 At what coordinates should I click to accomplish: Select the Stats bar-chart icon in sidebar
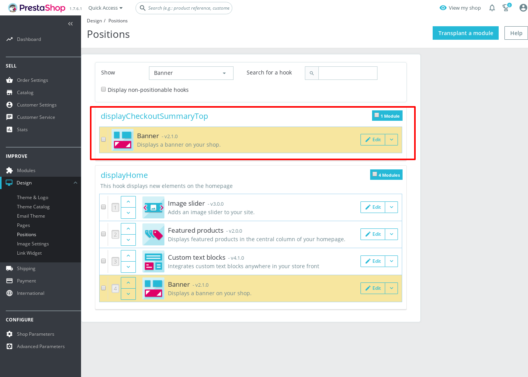pyautogui.click(x=9, y=129)
